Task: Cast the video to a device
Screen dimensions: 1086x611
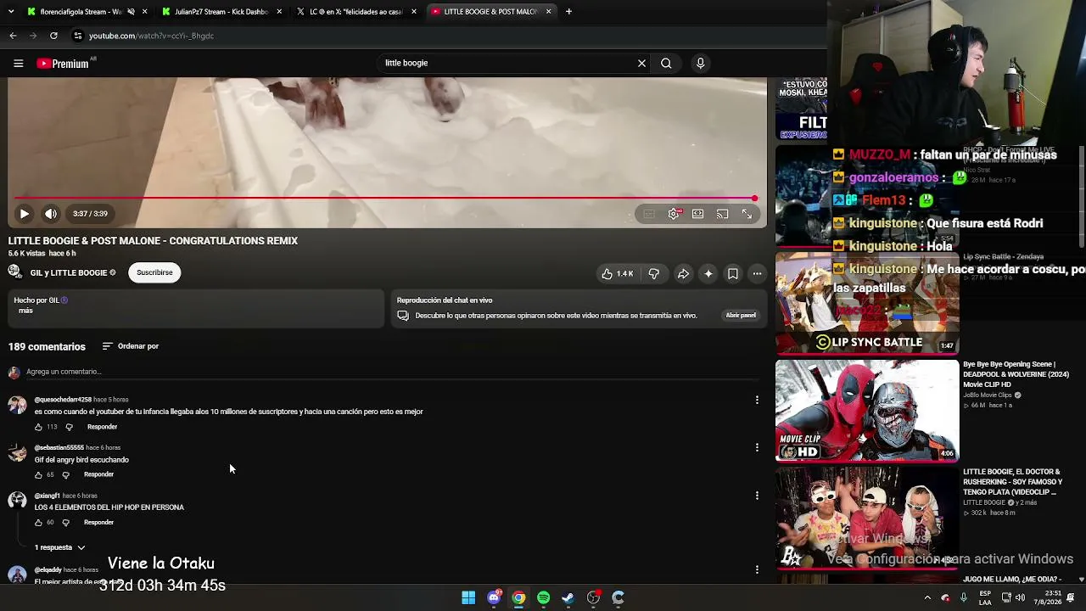Action: 722,214
